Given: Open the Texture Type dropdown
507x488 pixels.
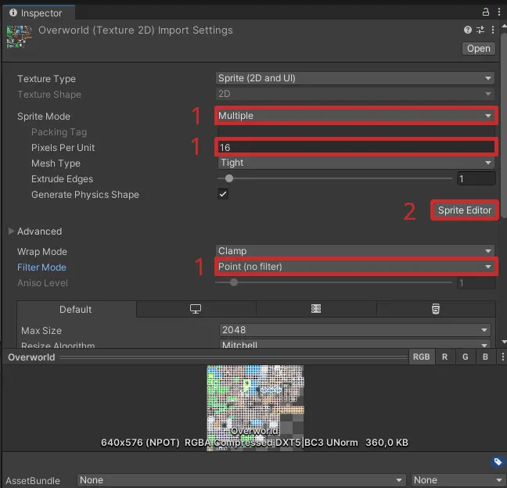Looking at the screenshot, I should coord(355,78).
